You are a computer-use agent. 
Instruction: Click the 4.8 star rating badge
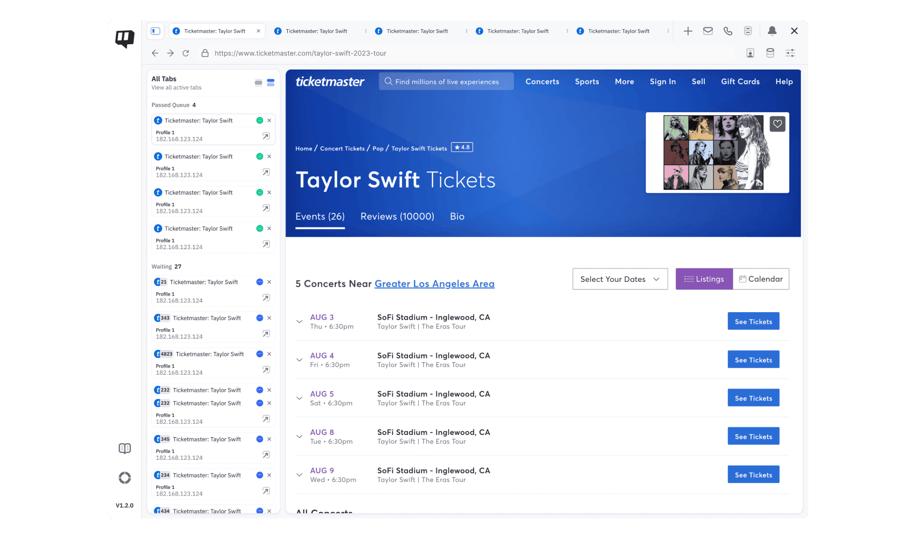[462, 147]
